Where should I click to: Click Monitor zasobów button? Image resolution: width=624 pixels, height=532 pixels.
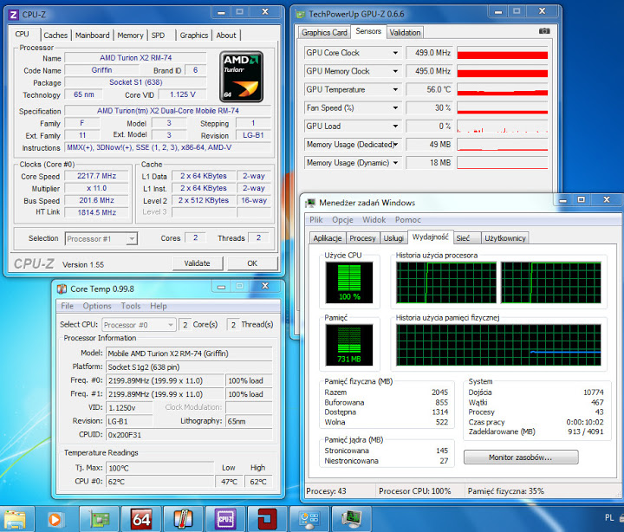tap(521, 457)
